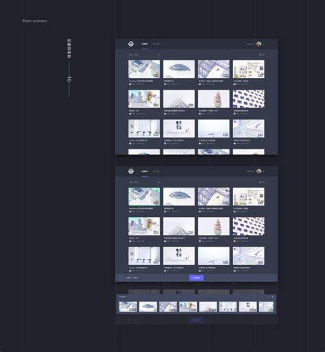Image resolution: width=325 pixels, height=352 pixels.
Task: Click the square expand icon in the lower selection bar
Action: tap(121, 278)
